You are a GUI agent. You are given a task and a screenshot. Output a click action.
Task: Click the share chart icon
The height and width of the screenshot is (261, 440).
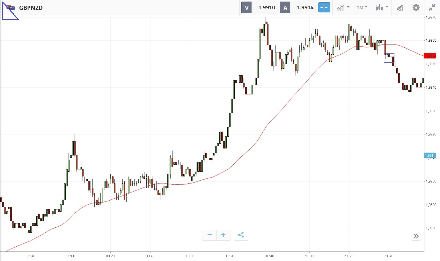coord(241,235)
